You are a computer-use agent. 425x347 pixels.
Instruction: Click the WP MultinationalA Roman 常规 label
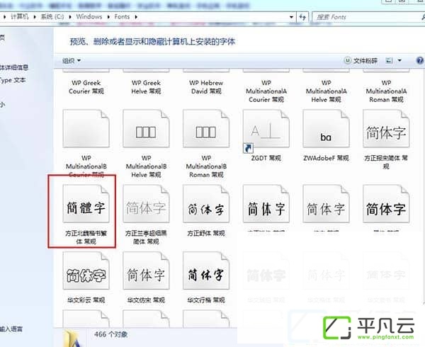(386, 91)
